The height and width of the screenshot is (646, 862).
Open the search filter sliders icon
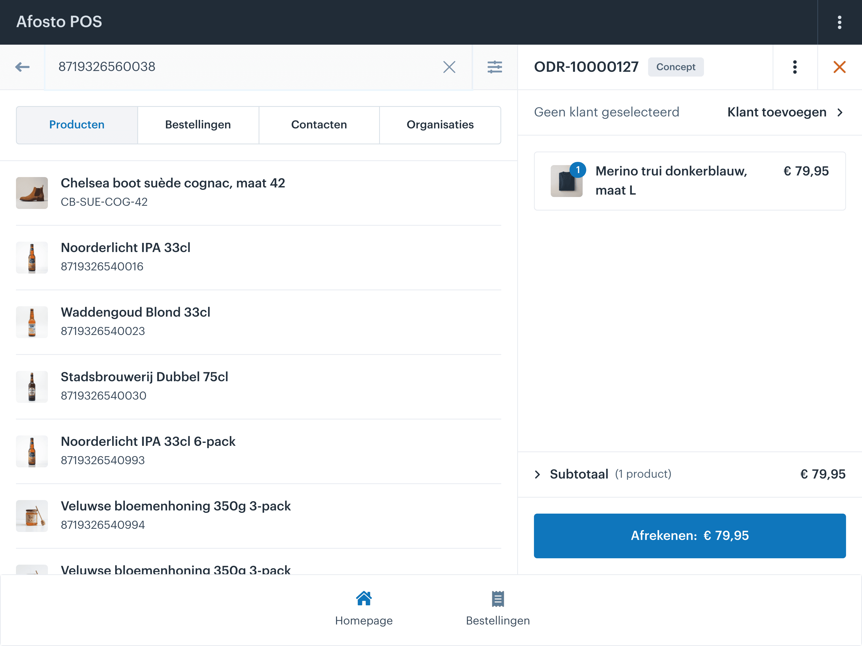[x=495, y=67]
